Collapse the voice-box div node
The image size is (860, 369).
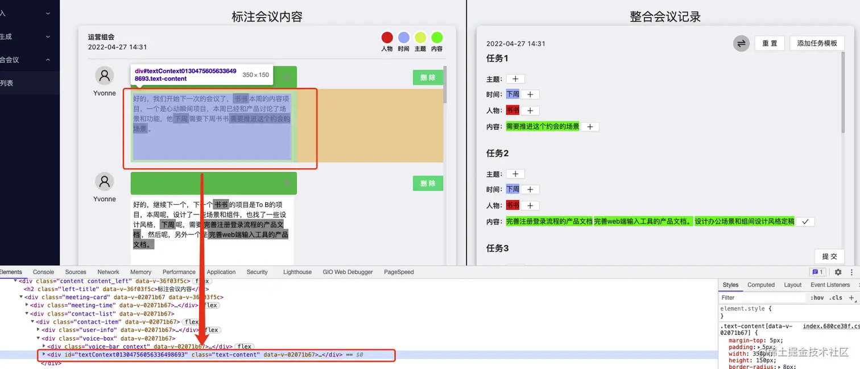(38, 338)
